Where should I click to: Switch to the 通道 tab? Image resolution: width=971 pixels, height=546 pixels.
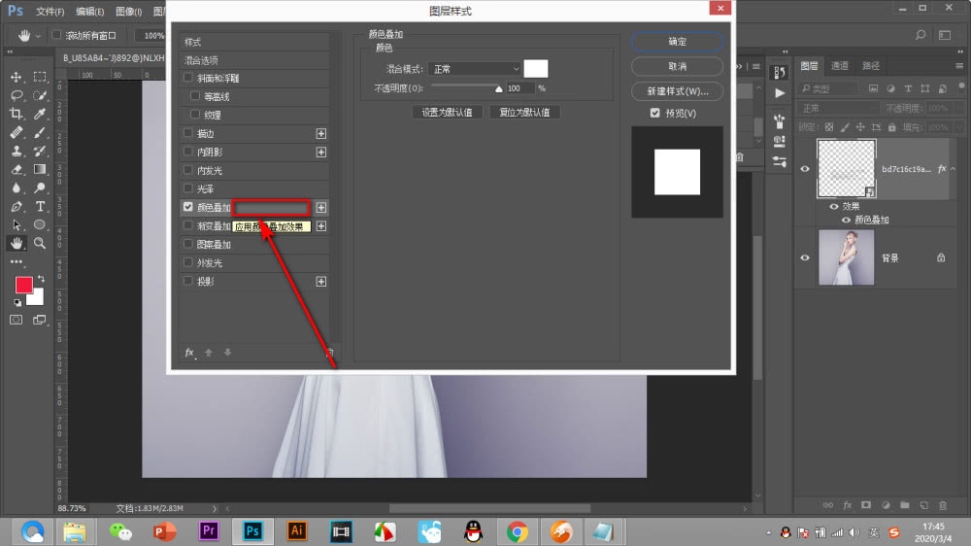840,66
